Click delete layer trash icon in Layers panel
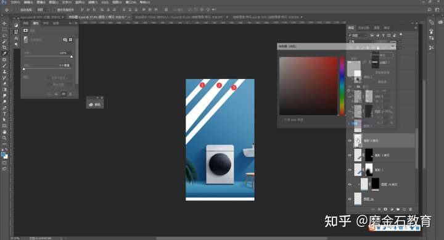 [x=411, y=209]
